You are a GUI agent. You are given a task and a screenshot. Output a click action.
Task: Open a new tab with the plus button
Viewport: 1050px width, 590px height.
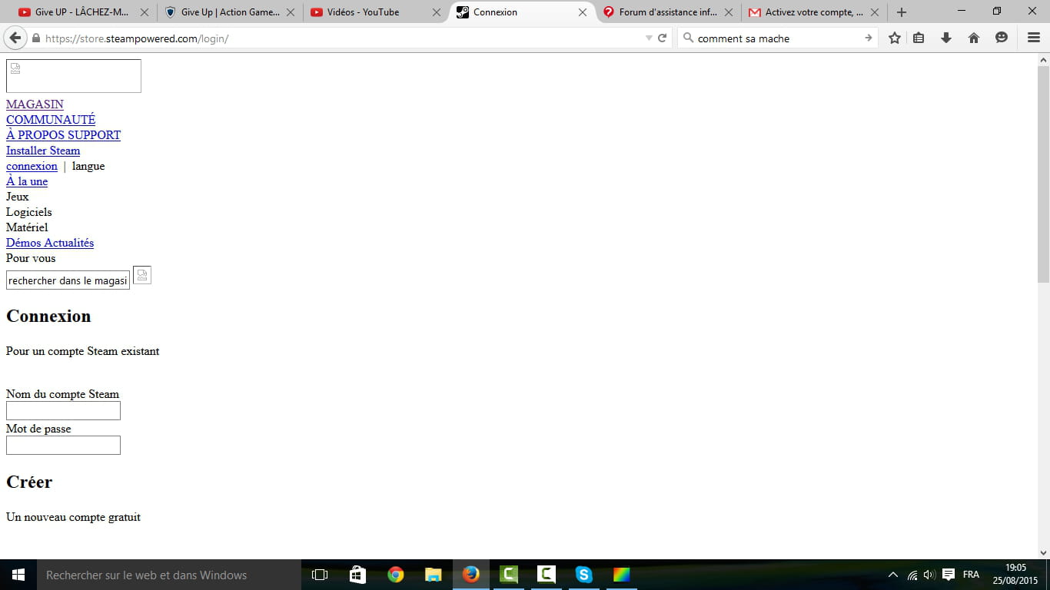tap(902, 12)
